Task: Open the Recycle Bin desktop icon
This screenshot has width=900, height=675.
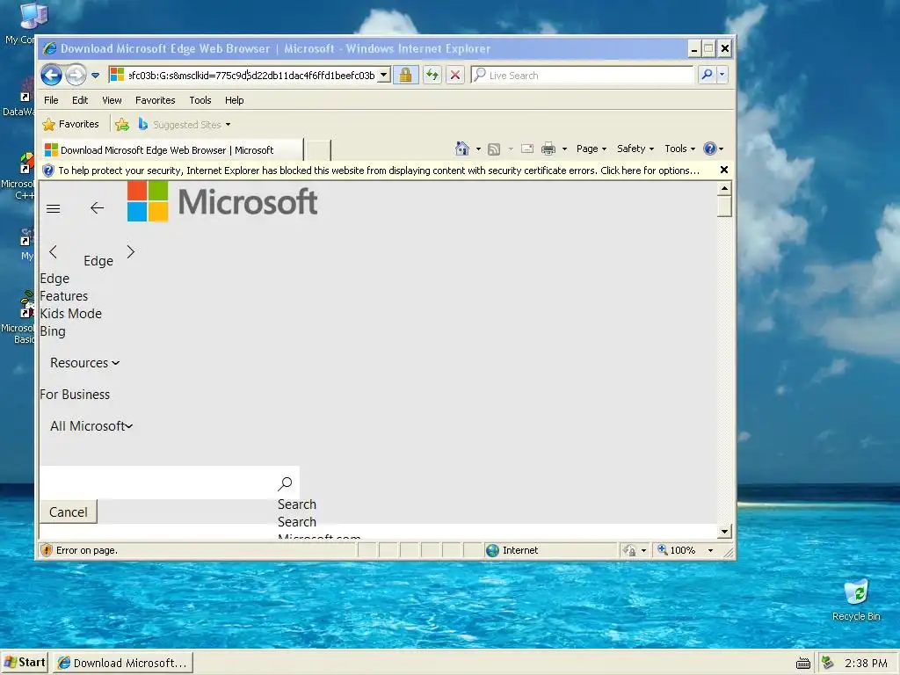Action: click(x=856, y=599)
